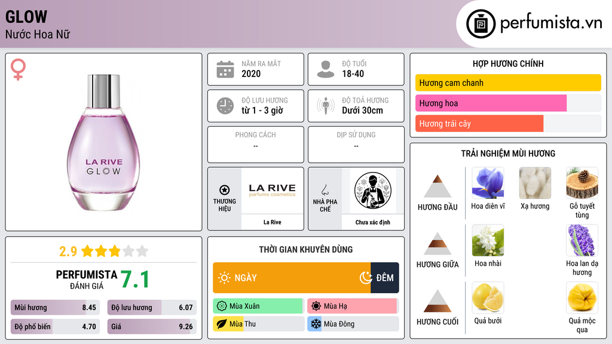The width and height of the screenshot is (612, 344).
Task: Click the Thời gian khuyên dùng heading
Action: click(306, 250)
